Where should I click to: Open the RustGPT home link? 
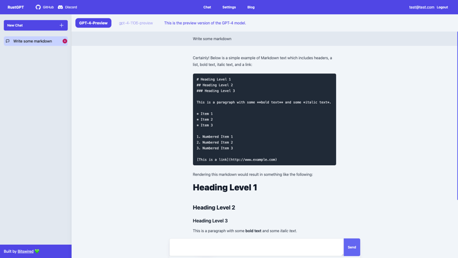[16, 7]
